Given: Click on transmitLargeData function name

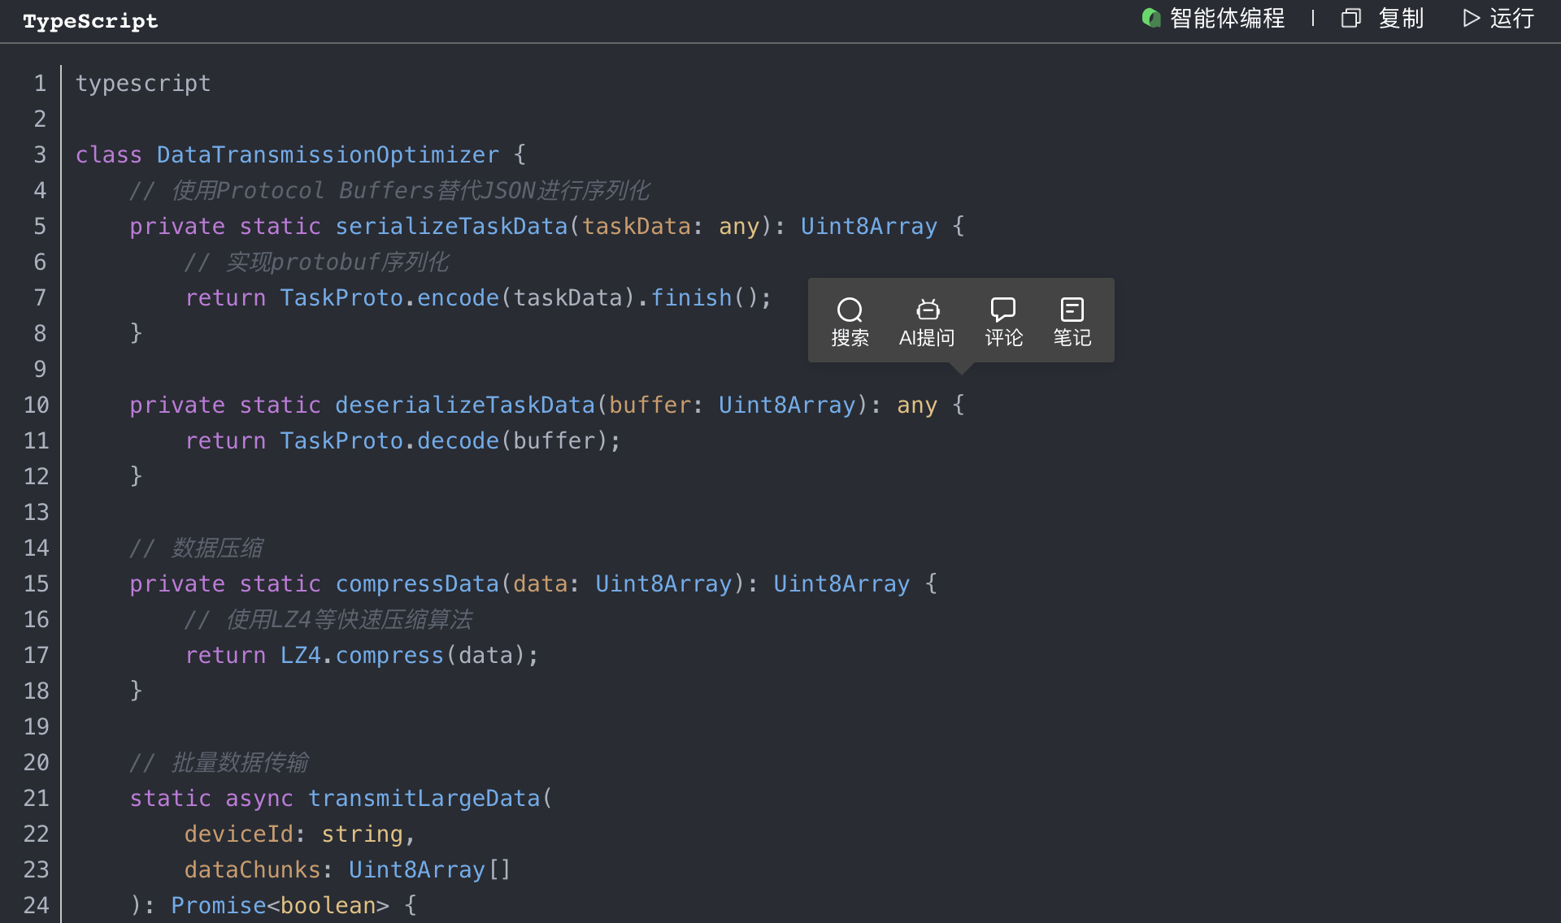Looking at the screenshot, I should 424,798.
